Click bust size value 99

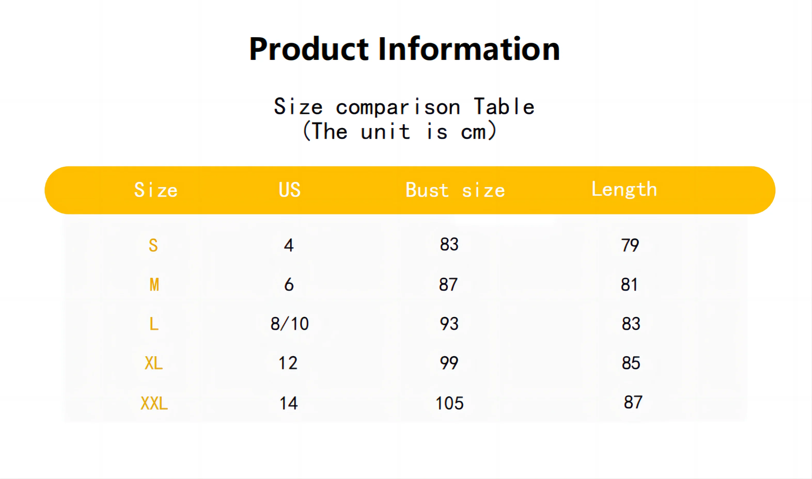tap(449, 363)
